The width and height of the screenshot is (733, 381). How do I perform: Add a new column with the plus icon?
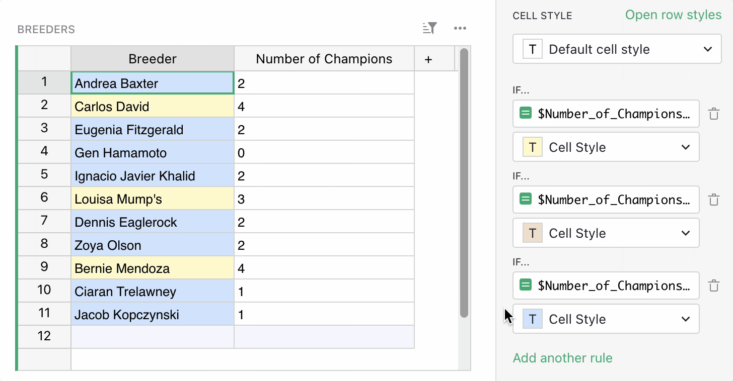(428, 59)
